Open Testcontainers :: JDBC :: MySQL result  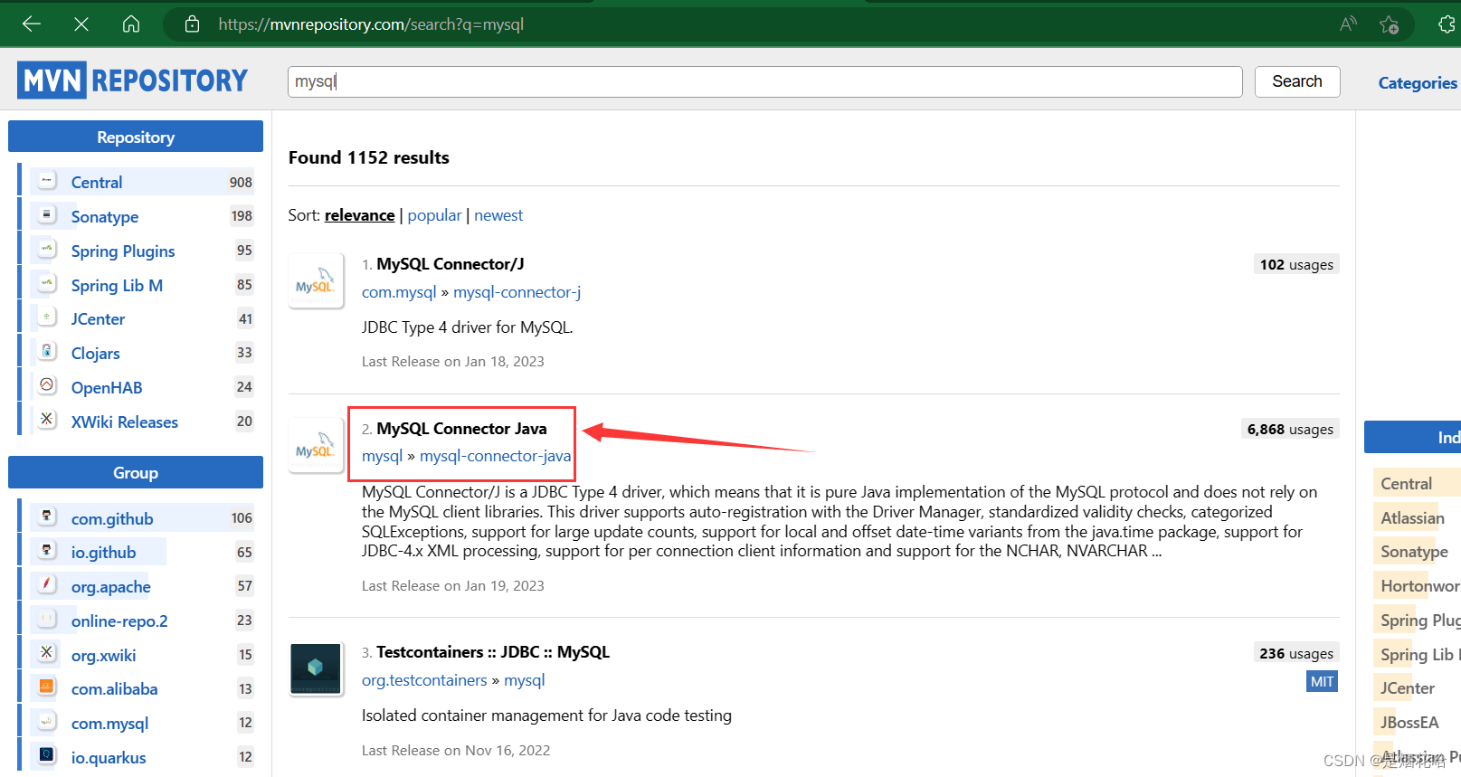click(492, 652)
